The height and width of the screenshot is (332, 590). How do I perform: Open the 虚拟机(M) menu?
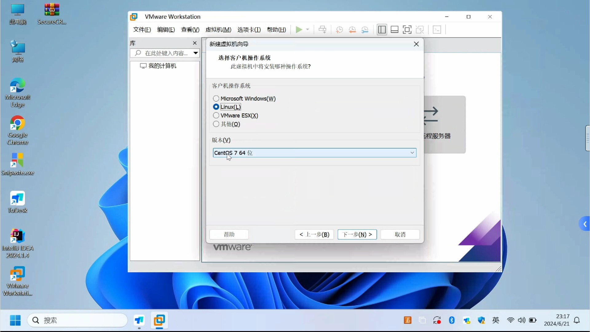pos(218,30)
